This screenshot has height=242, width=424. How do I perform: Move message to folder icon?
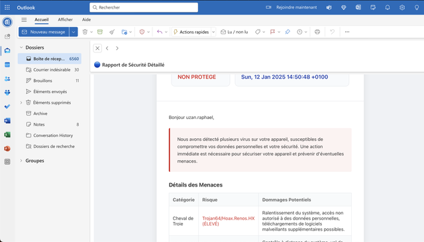click(x=124, y=32)
